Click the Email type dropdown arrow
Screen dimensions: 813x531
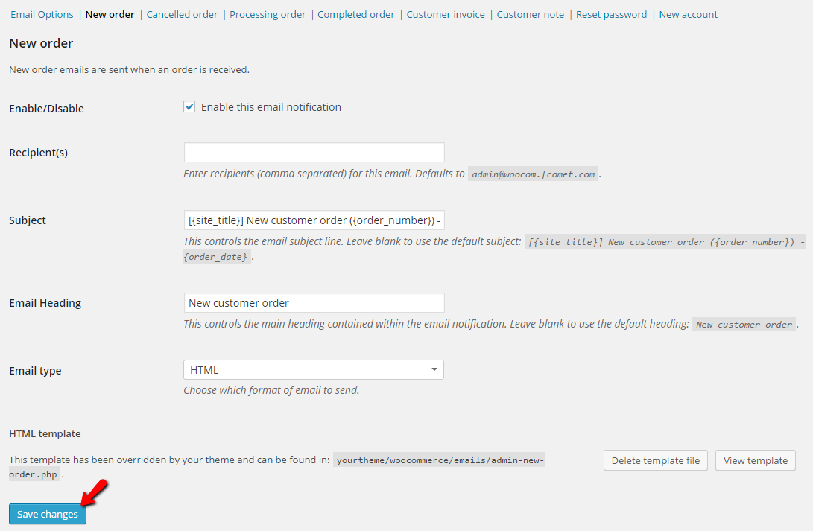(x=433, y=369)
